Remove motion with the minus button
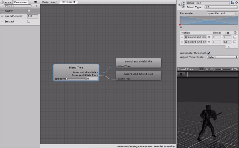Image resolution: width=239 pixels, height=148 pixels. pos(234,47)
